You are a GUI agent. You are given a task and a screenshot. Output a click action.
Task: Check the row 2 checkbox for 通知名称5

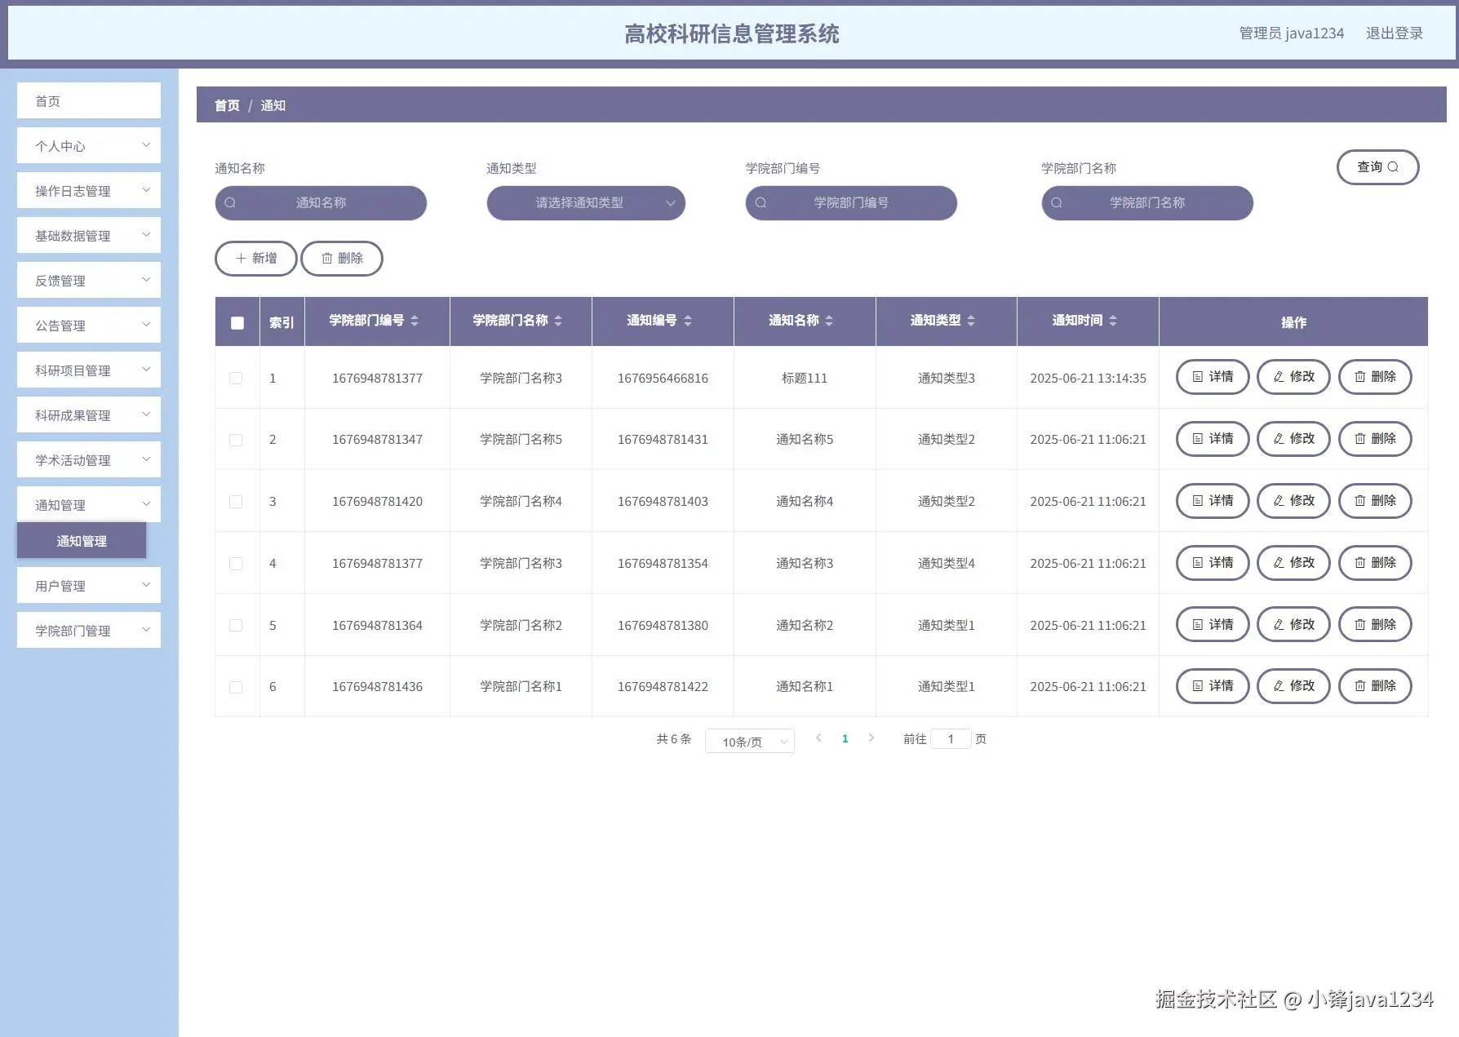tap(236, 440)
